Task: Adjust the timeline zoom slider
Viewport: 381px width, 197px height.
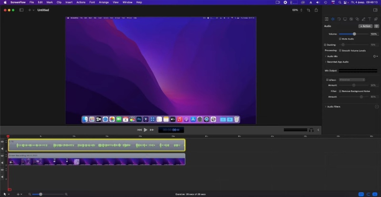Action: point(40,194)
